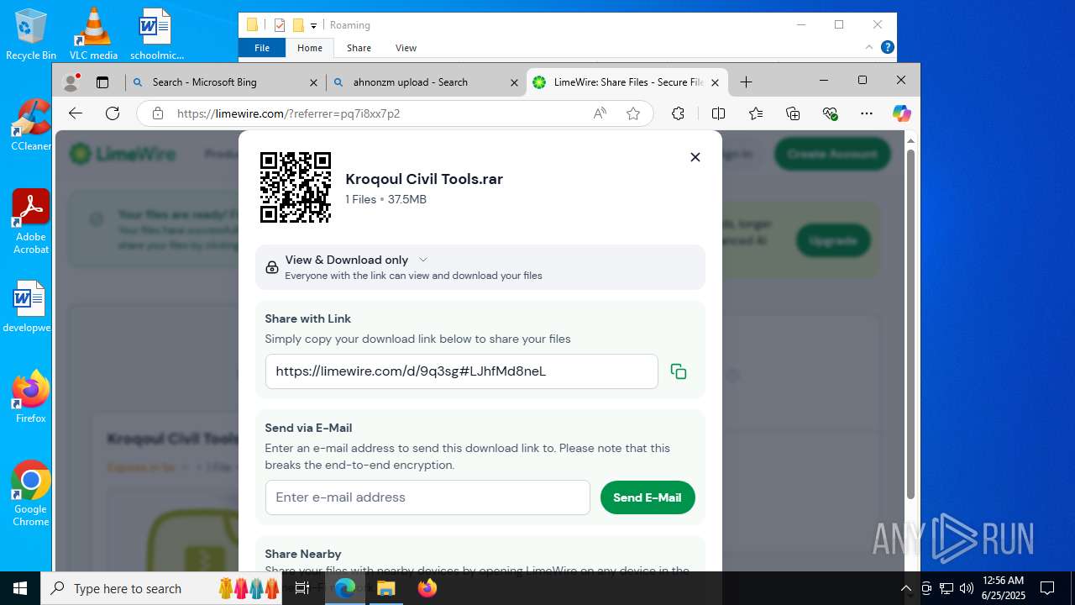1075x605 pixels.
Task: Close the ahnonzm upload tab
Action: point(515,82)
